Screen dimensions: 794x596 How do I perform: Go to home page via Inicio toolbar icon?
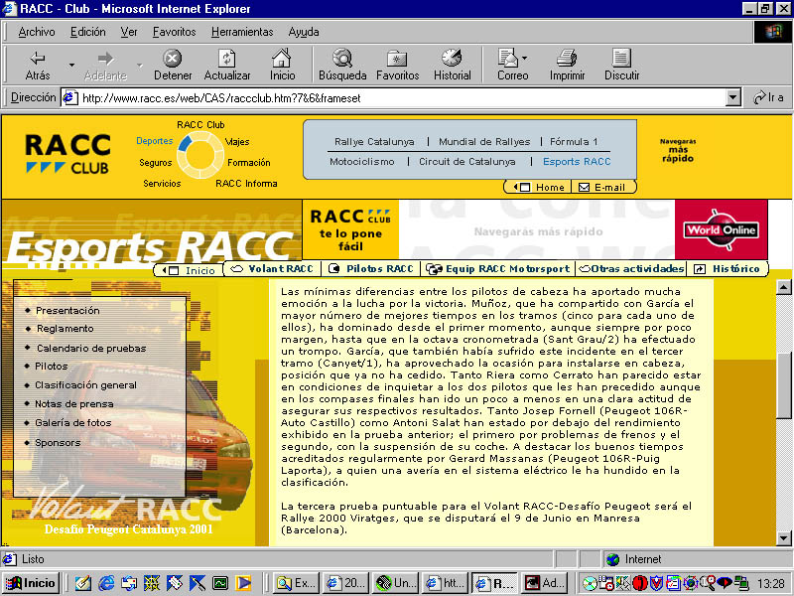[282, 65]
